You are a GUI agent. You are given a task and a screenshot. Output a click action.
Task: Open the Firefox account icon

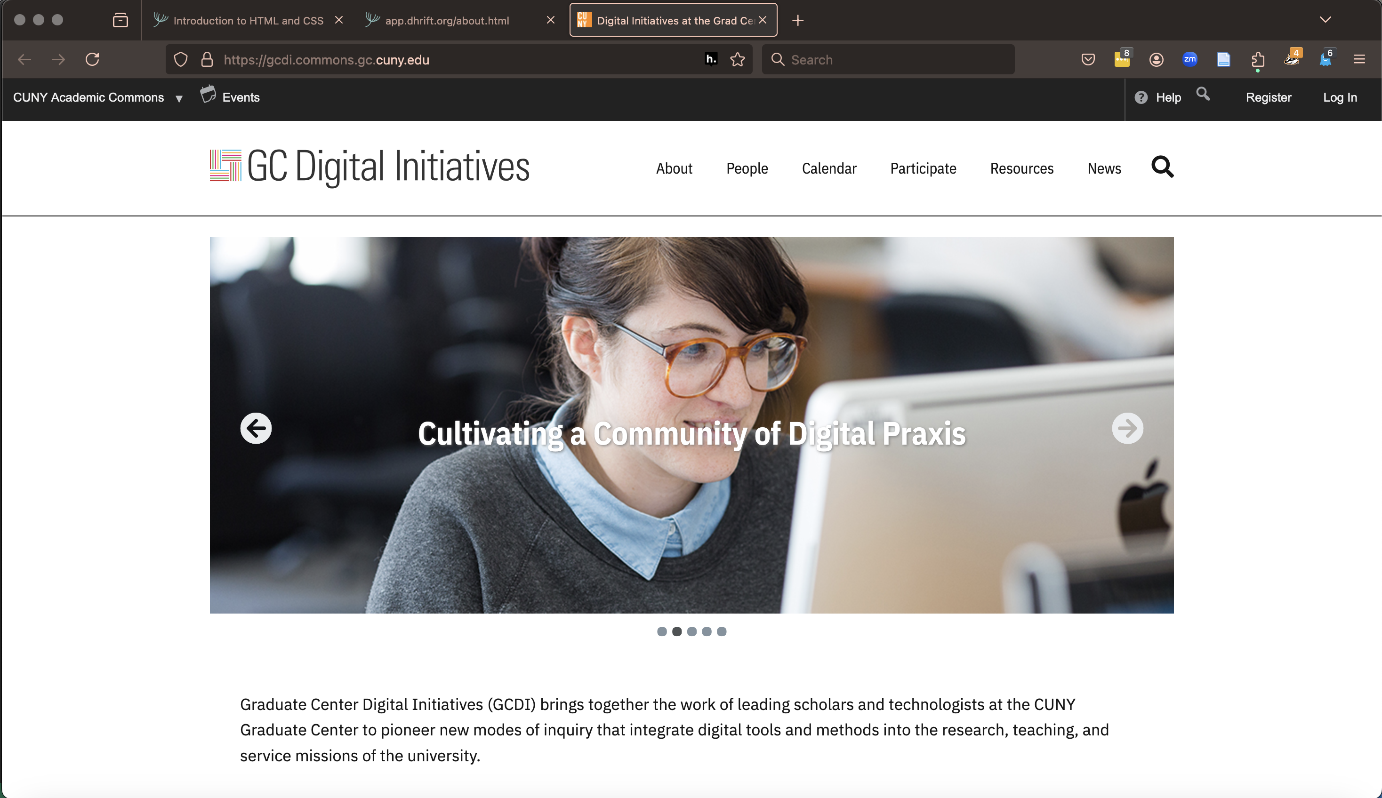click(x=1156, y=60)
